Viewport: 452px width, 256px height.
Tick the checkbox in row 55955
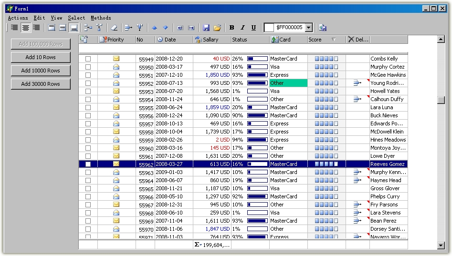(88, 107)
